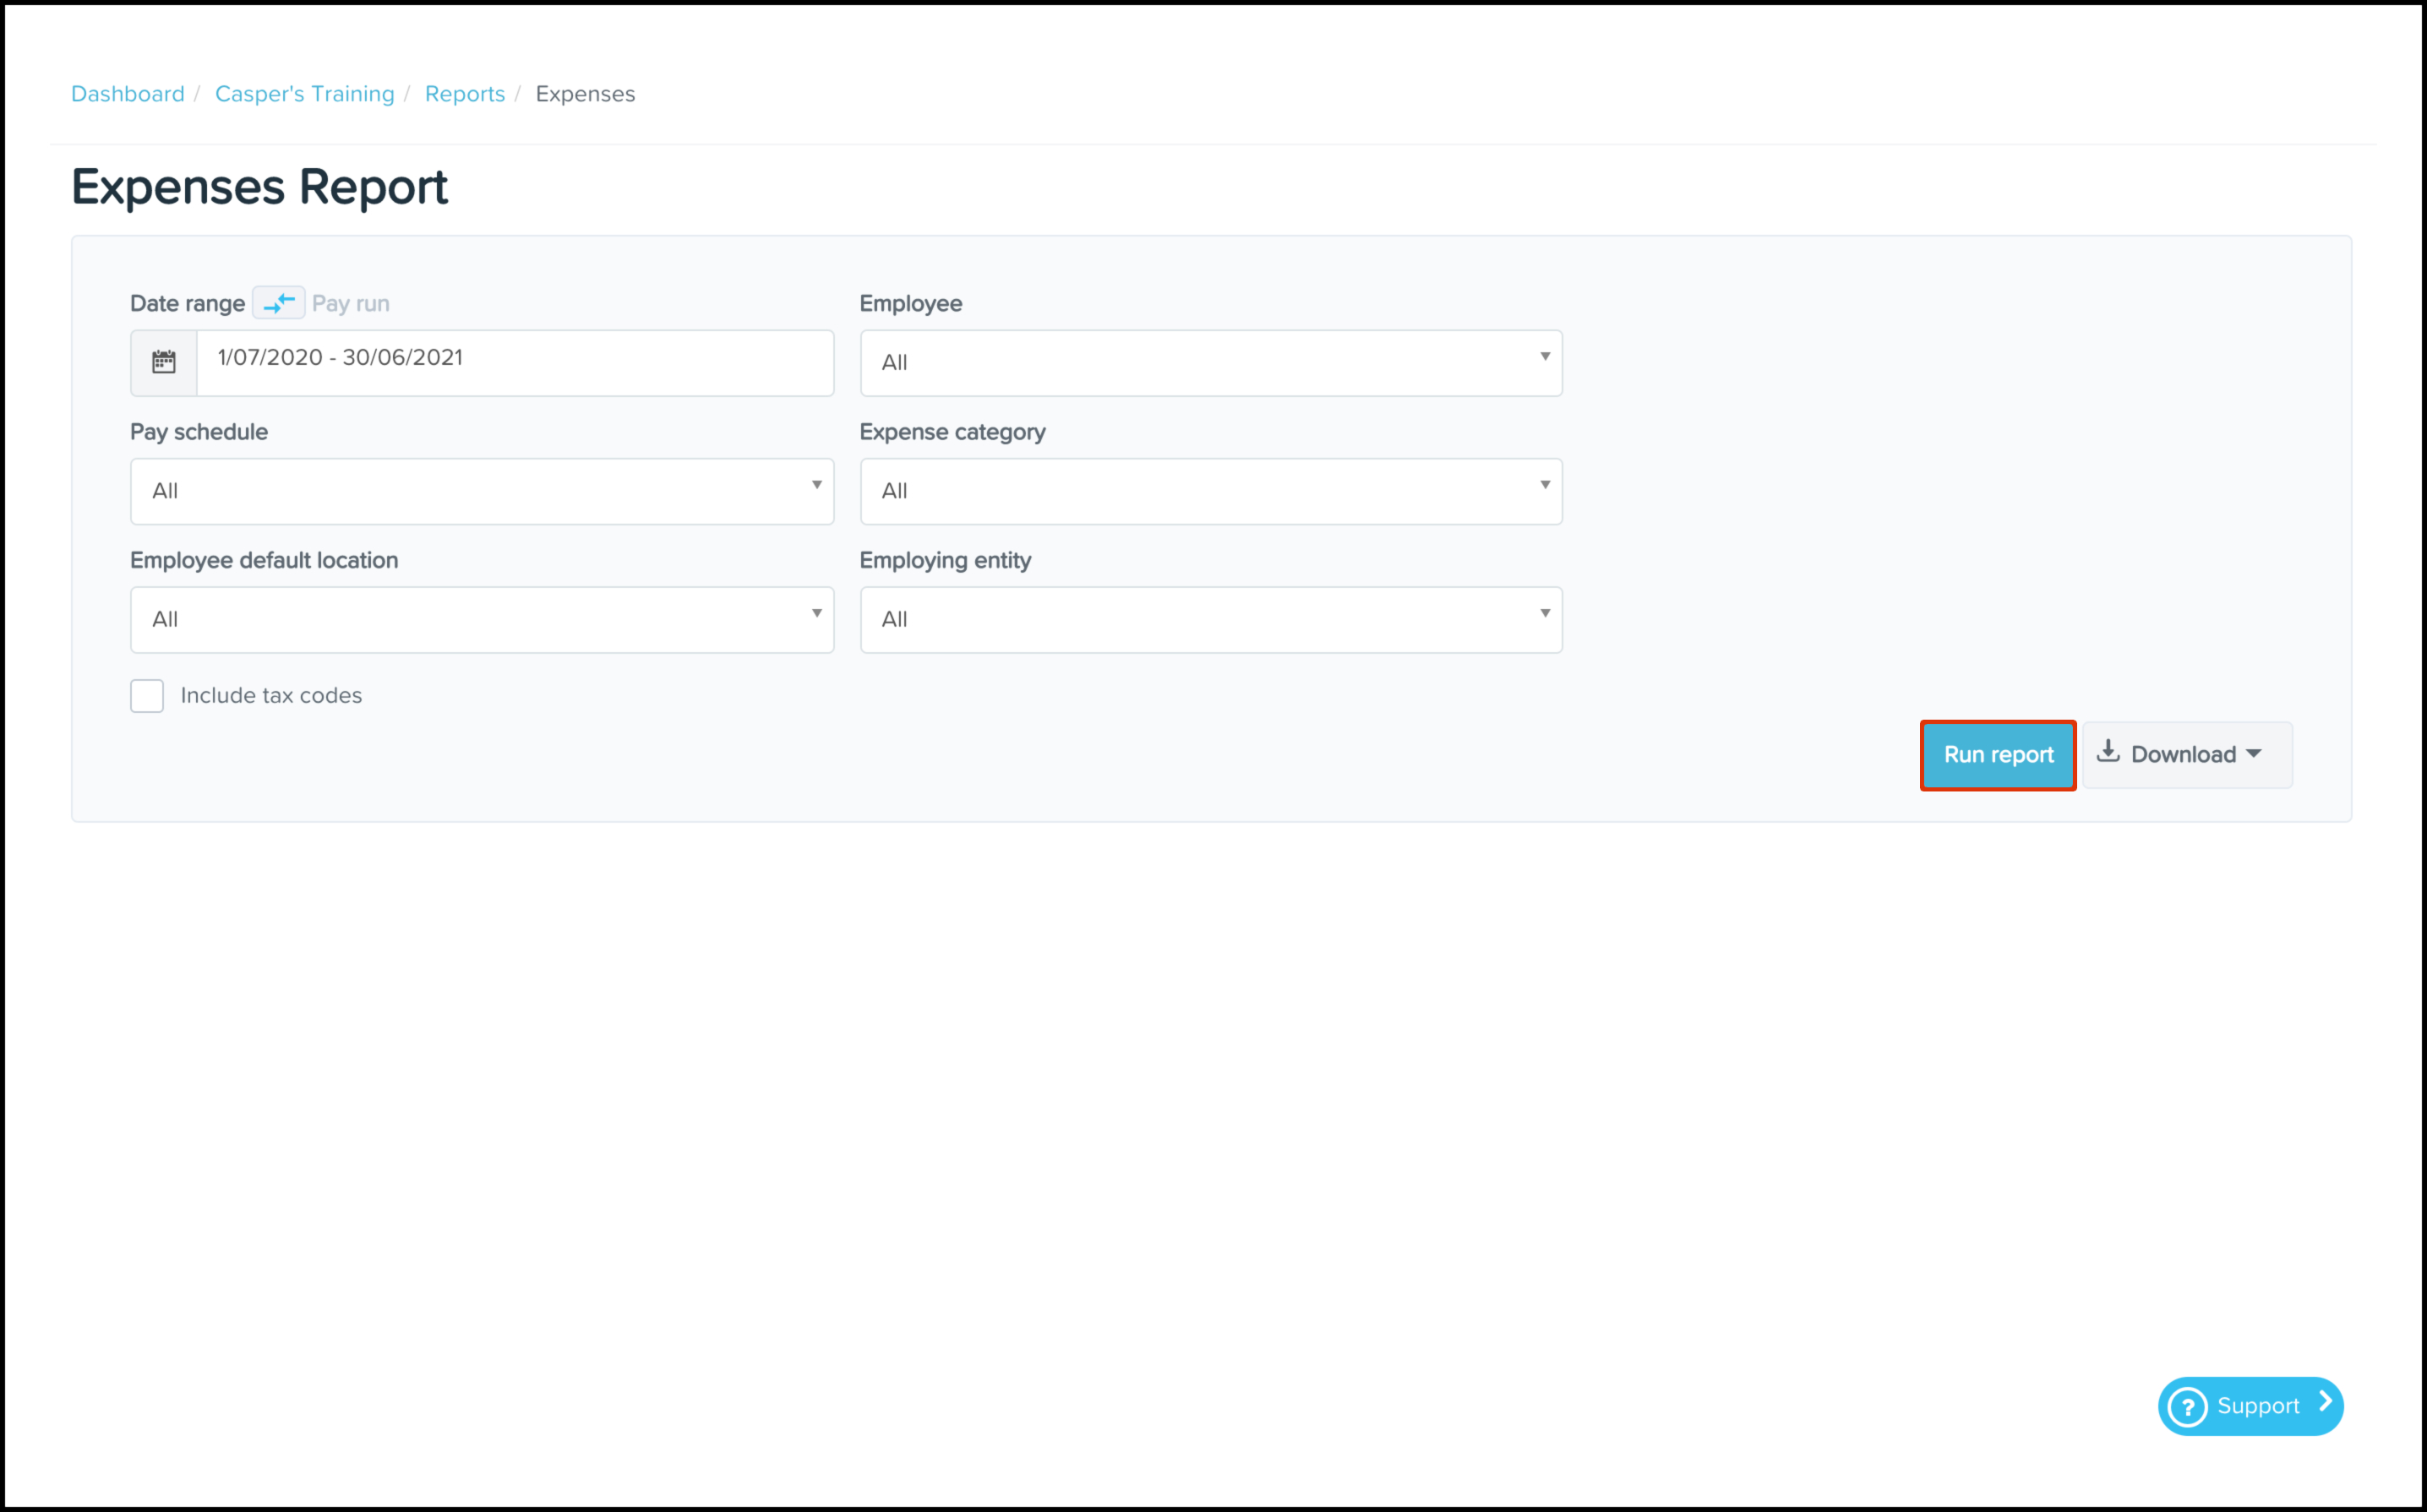The image size is (2427, 1512).
Task: Go to Dashboard breadcrumb link
Action: point(128,94)
